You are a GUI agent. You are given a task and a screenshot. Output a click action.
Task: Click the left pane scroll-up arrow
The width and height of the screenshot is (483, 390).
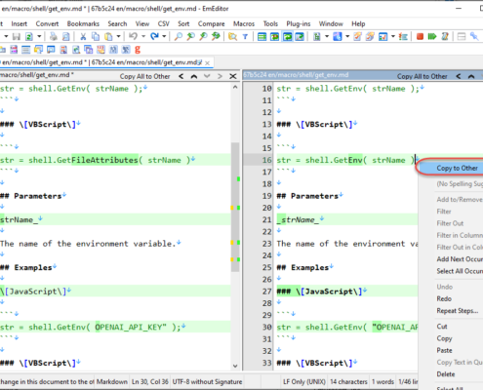[x=235, y=87]
